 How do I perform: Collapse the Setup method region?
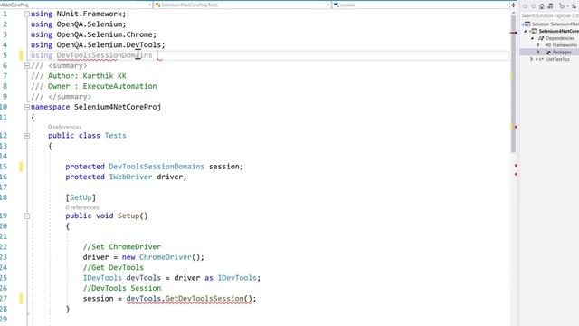tap(26, 216)
